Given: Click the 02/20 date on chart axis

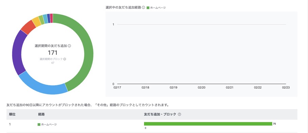Looking at the screenshot, I should pyautogui.click(x=201, y=88).
